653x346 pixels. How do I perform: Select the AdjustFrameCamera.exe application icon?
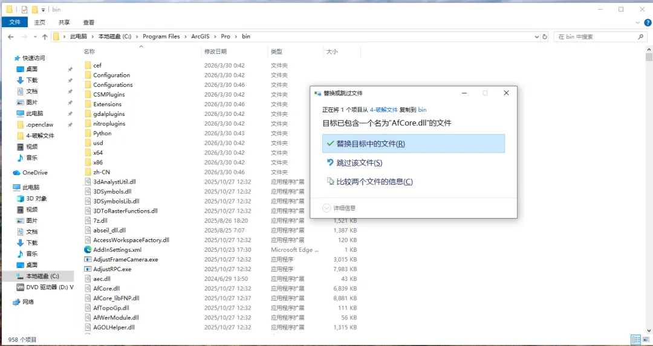88,259
